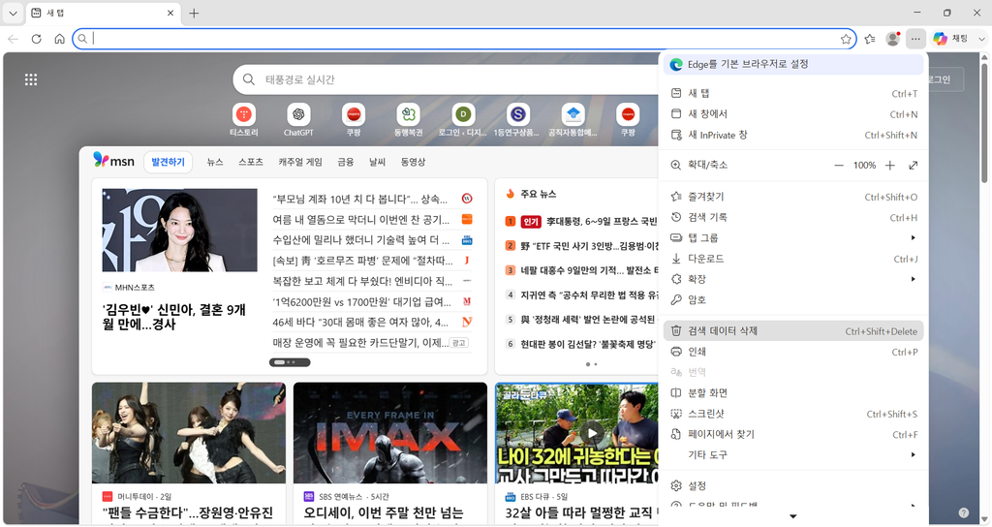Open 다운로드 menu entry

[793, 259]
